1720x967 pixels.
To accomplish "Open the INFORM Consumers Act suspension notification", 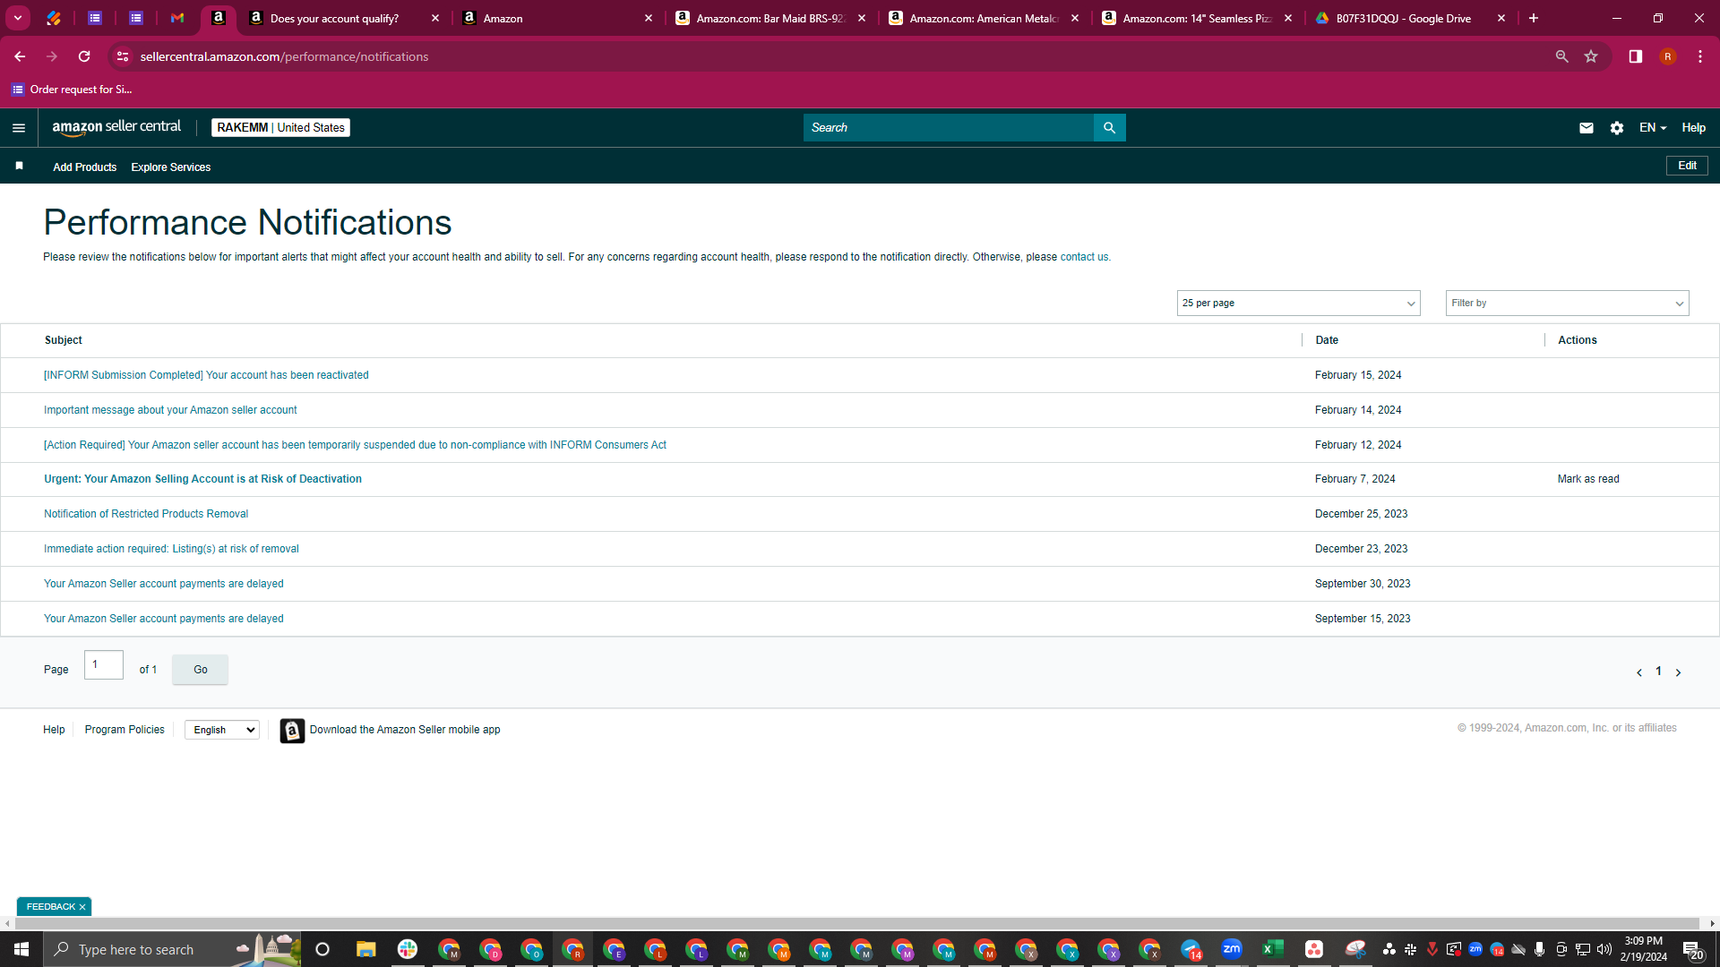I will pyautogui.click(x=355, y=446).
